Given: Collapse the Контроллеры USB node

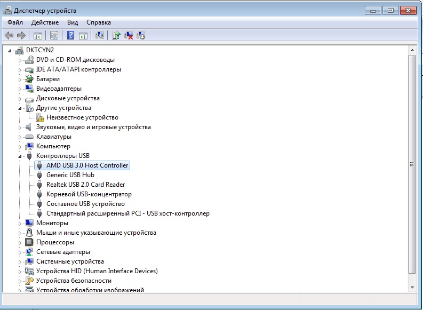Looking at the screenshot, I should pyautogui.click(x=20, y=156).
